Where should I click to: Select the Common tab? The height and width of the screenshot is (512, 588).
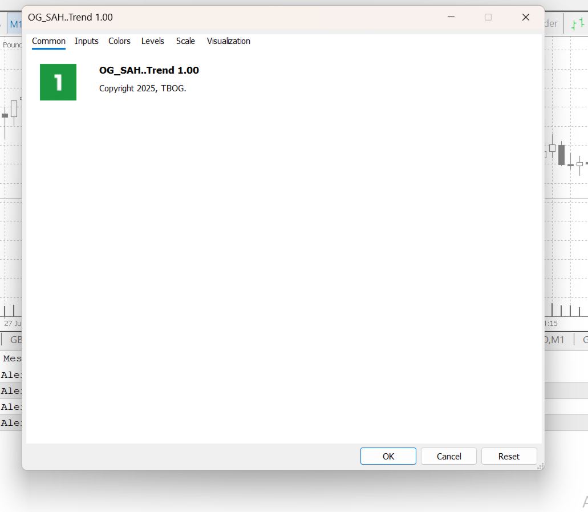coord(48,41)
